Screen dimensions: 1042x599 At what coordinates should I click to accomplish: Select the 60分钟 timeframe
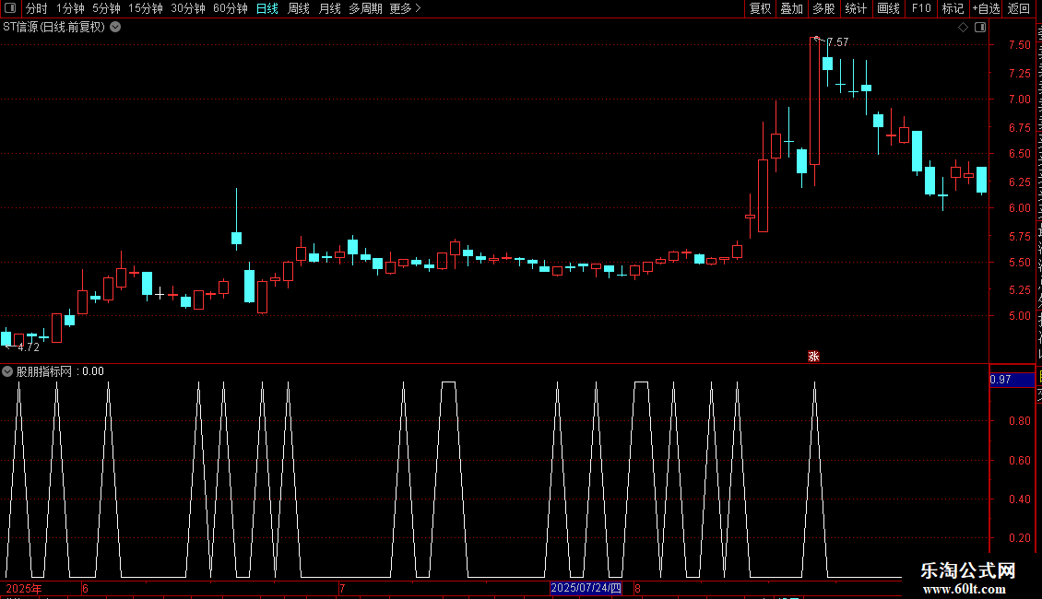click(x=231, y=8)
